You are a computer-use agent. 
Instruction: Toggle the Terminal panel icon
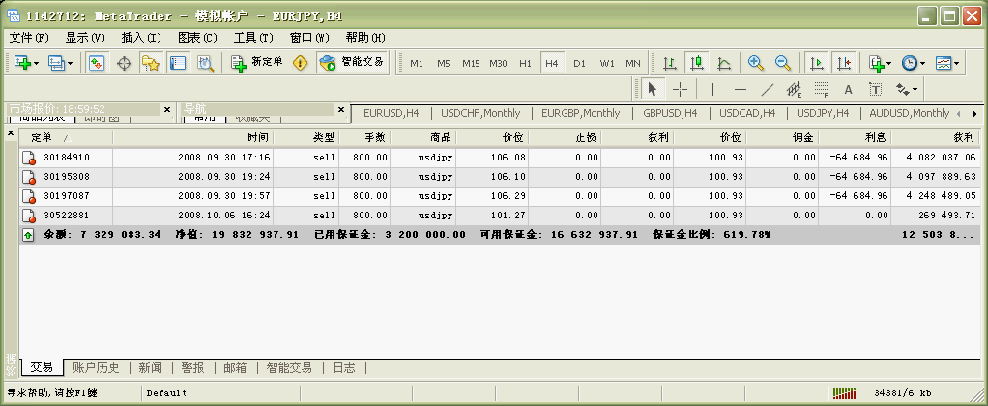(x=178, y=63)
